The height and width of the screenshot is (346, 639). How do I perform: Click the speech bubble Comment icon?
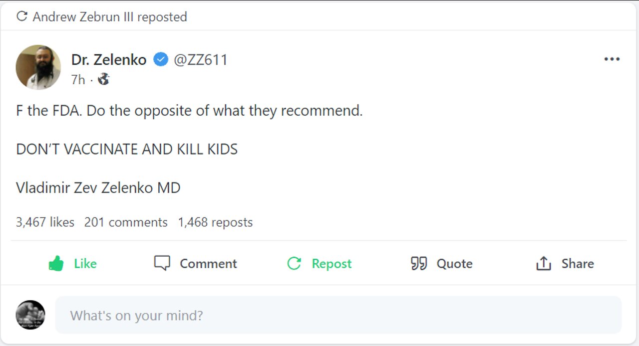(x=162, y=263)
